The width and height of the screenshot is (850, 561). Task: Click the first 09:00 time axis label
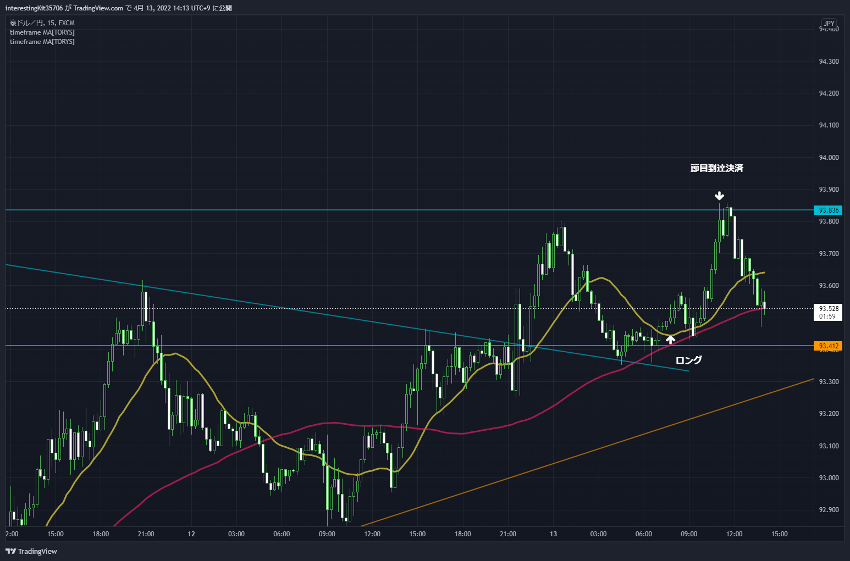click(327, 534)
